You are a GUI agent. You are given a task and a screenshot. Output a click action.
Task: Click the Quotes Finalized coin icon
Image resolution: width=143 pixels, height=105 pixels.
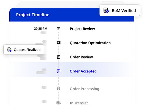click(x=9, y=49)
